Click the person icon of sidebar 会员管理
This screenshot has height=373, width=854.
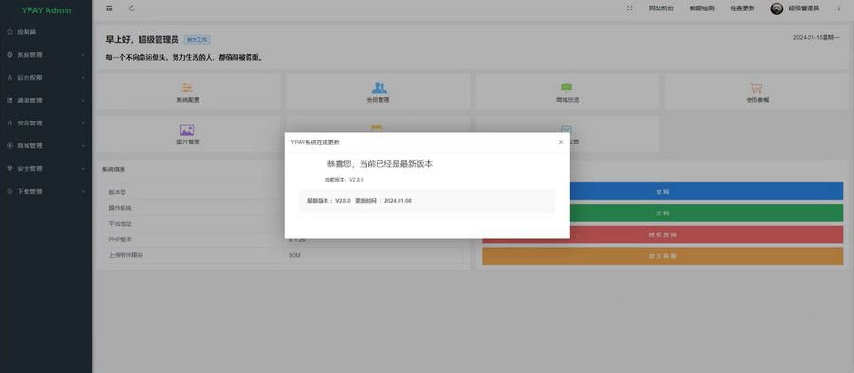(9, 123)
